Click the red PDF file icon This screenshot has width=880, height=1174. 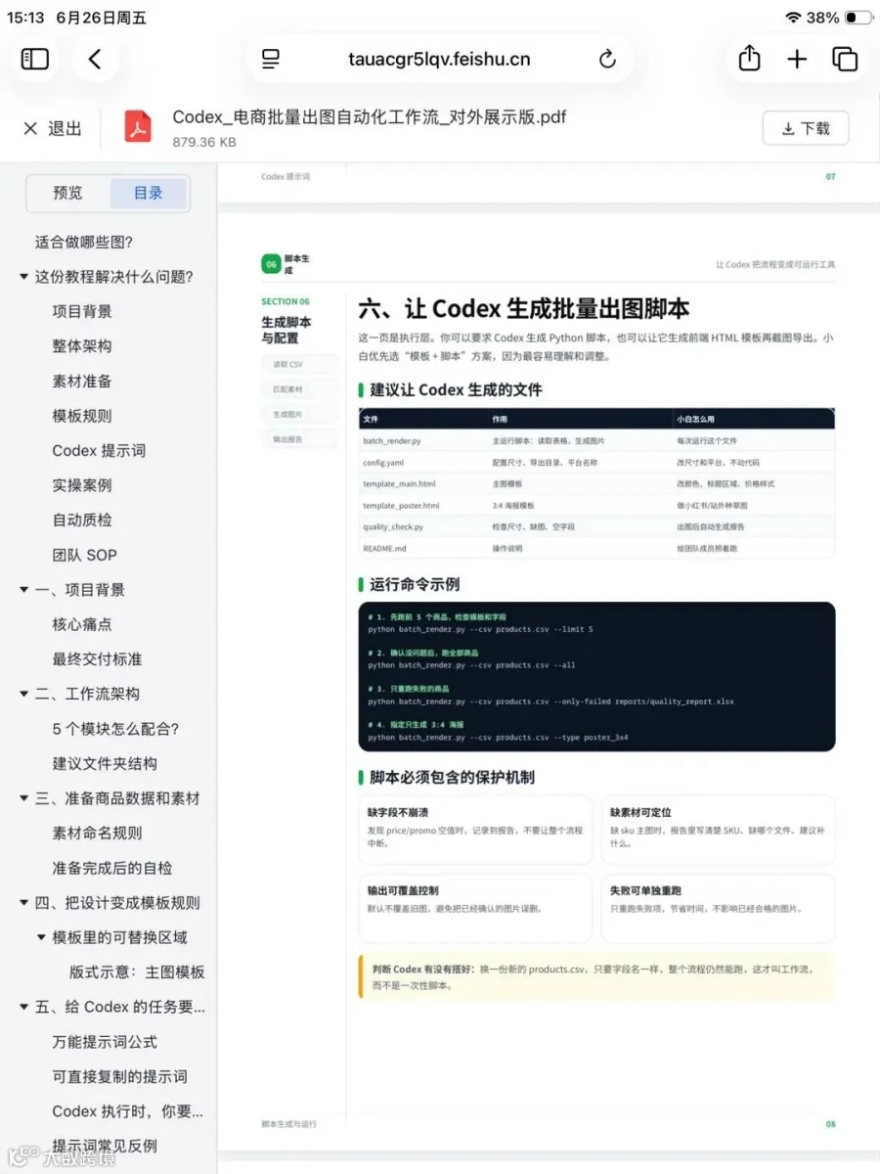pyautogui.click(x=139, y=127)
